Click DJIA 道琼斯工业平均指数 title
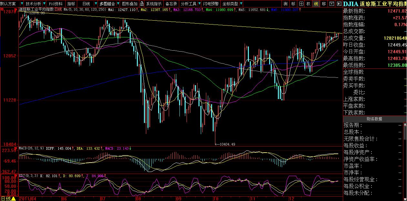Image resolution: width=407 pixels, height=201 pixels. tap(374, 4)
